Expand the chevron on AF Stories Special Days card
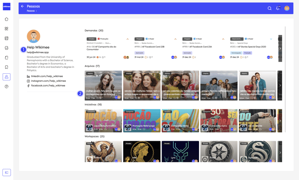 271,39
